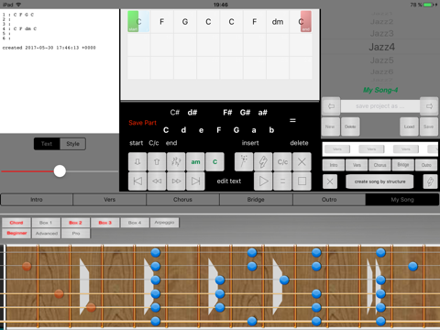Select the C chord cell marked start

(x=138, y=22)
